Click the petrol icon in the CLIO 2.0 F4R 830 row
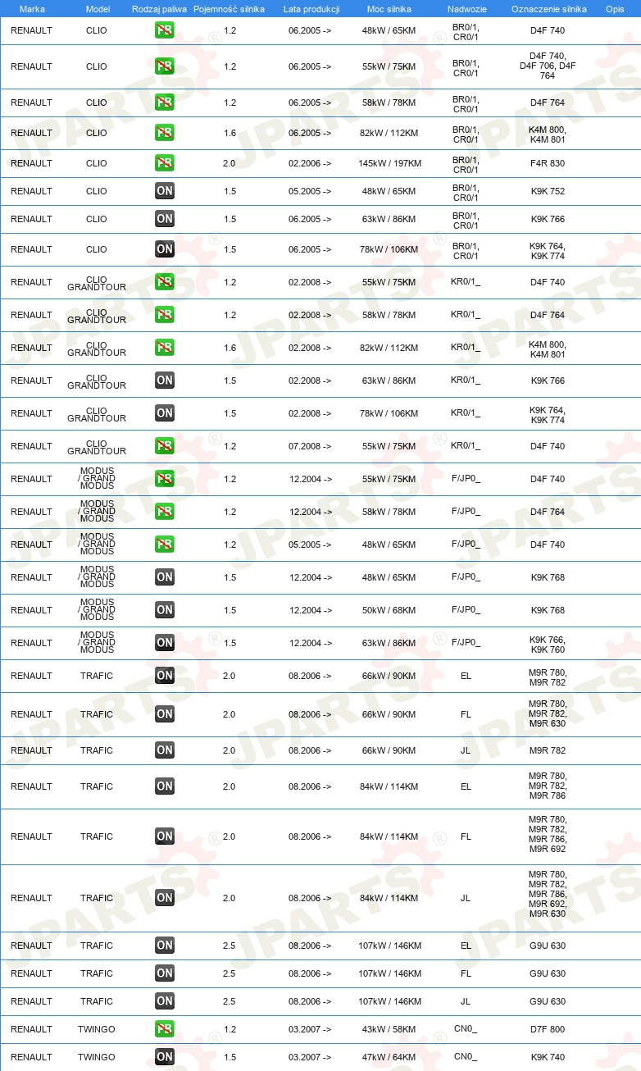The height and width of the screenshot is (1071, 641). coord(165,163)
